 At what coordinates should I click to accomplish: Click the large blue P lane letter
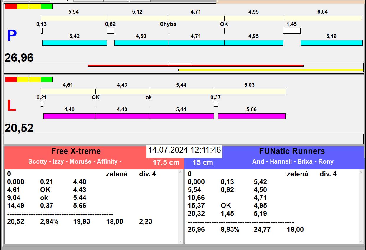coord(11,36)
